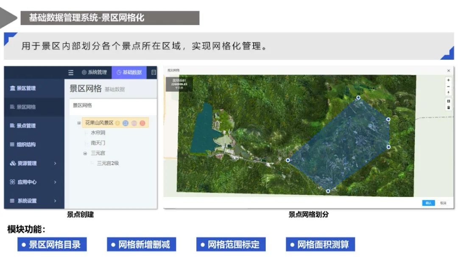Open 组织结构 sidebar item
Screen dimensions: 458x257
34,144
